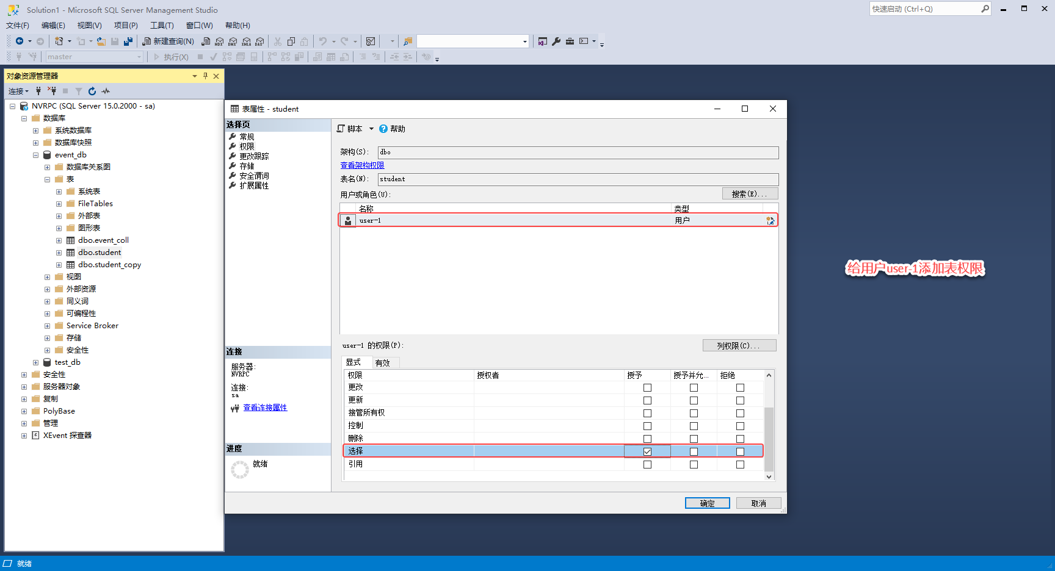The height and width of the screenshot is (571, 1055).
Task: Click the 确定 button
Action: tap(707, 503)
